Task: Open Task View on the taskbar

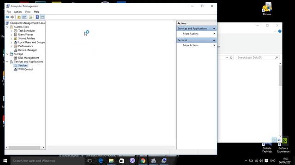Action: [90, 161]
